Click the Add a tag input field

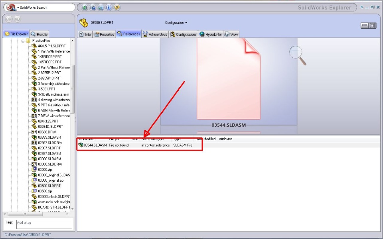(44, 224)
